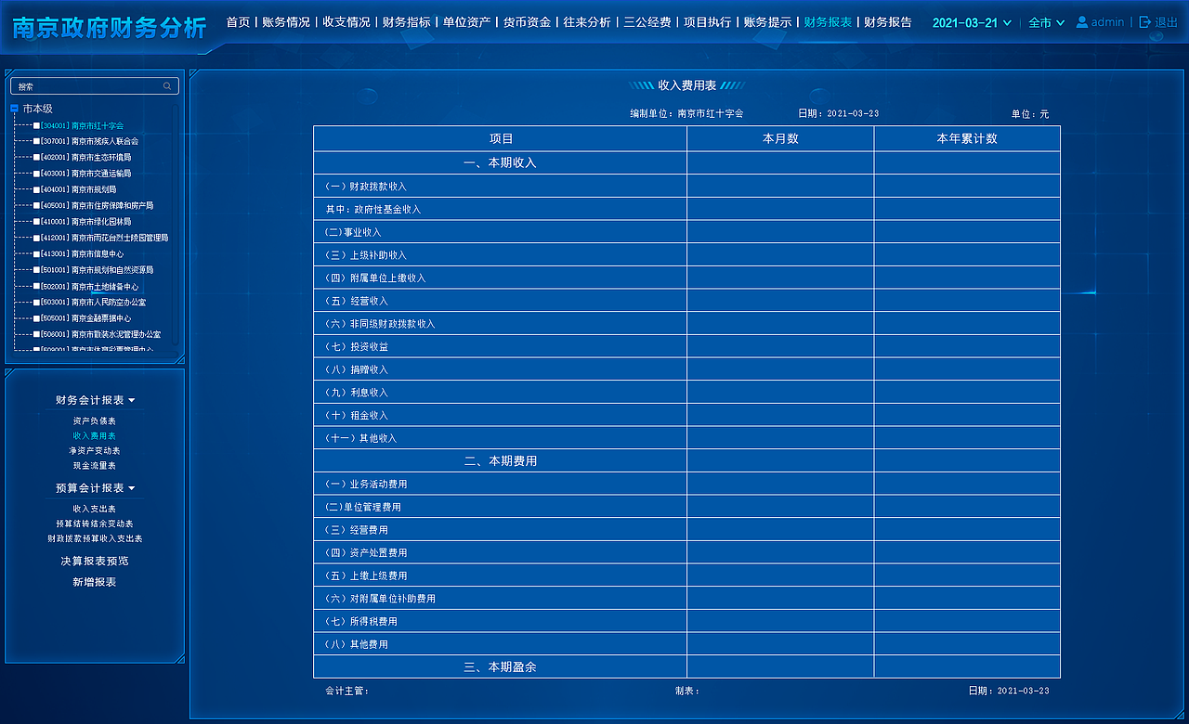Click the (一)财政拨款收入 row

686,186
